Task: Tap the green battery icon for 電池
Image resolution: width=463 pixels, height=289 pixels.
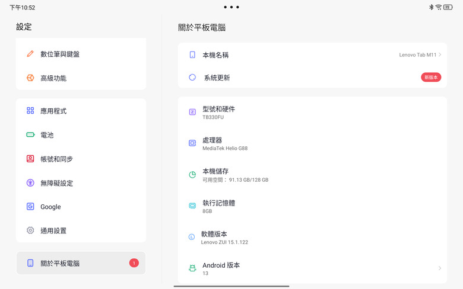Action: [x=30, y=134]
